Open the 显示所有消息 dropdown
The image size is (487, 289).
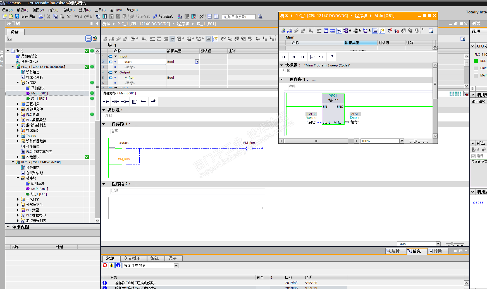tap(176, 266)
